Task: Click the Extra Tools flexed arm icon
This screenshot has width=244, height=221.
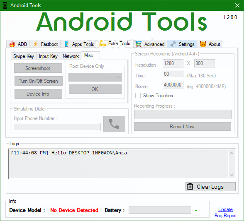Action: (102, 43)
